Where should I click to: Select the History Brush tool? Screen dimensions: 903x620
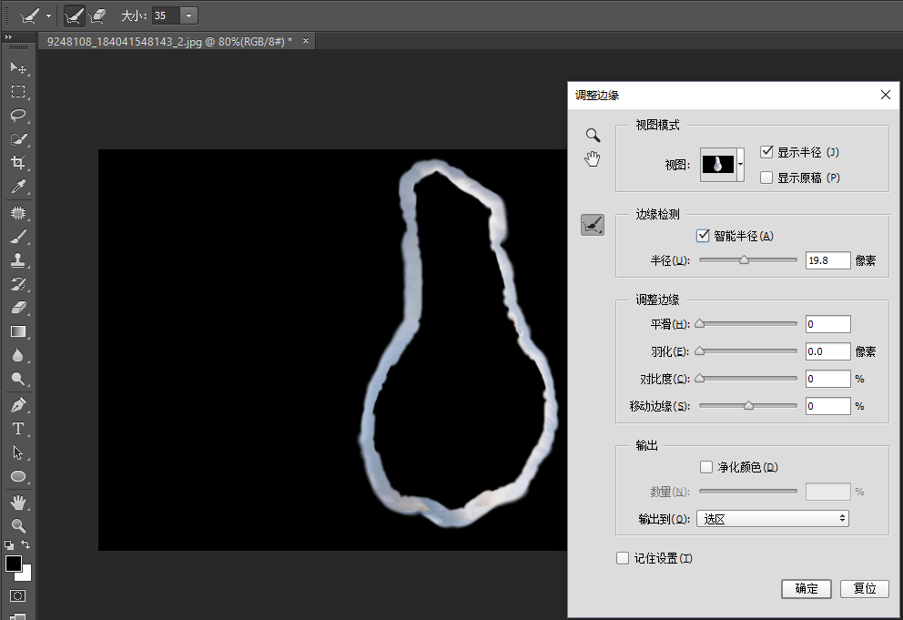pyautogui.click(x=18, y=284)
